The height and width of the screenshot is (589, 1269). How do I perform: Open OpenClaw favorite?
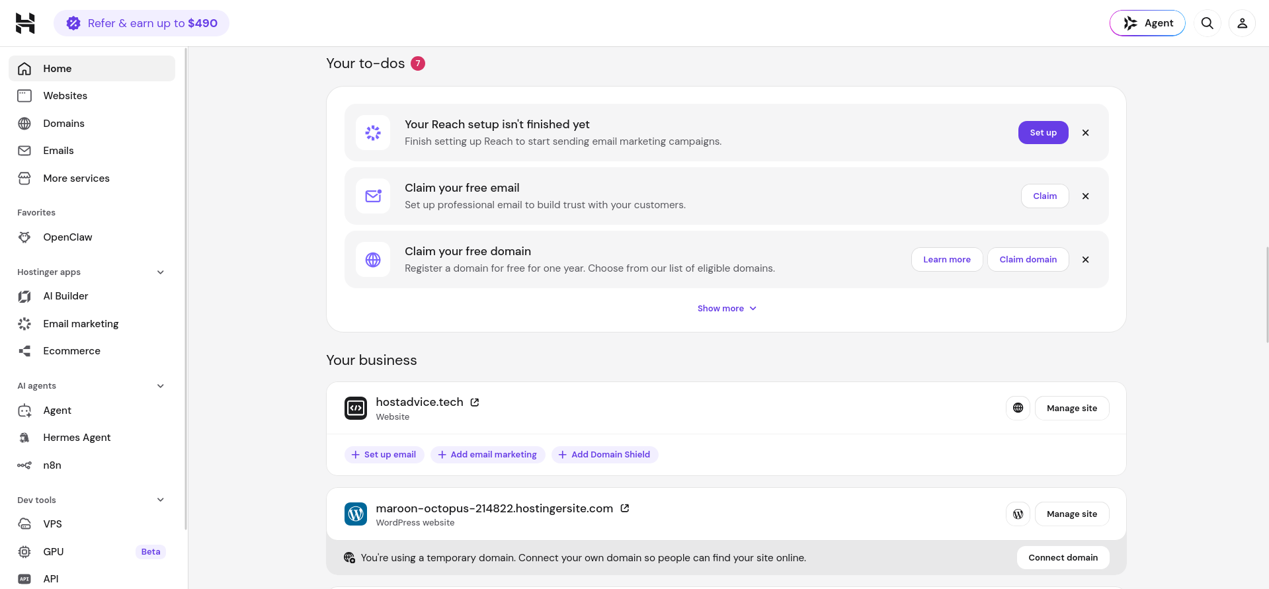tap(92, 237)
